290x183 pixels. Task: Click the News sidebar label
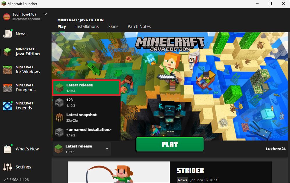pyautogui.click(x=21, y=34)
